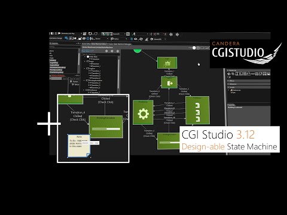
Task: Select the Logout state node with exit icon
Action: coord(169,82)
